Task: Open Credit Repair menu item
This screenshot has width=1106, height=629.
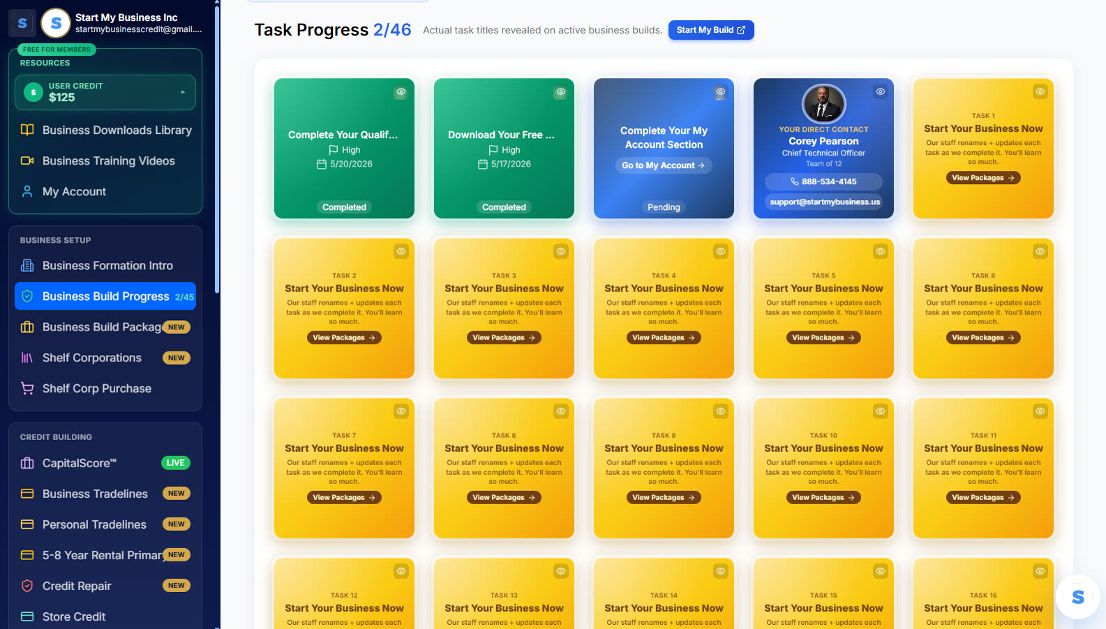Action: click(x=105, y=586)
